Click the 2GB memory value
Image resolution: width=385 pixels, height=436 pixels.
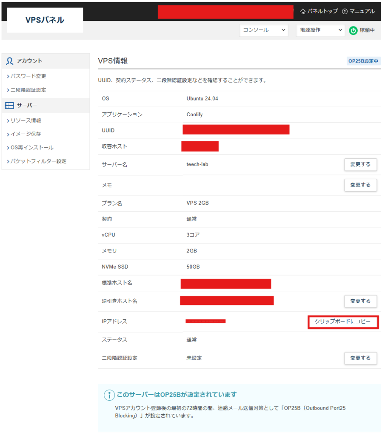192,251
